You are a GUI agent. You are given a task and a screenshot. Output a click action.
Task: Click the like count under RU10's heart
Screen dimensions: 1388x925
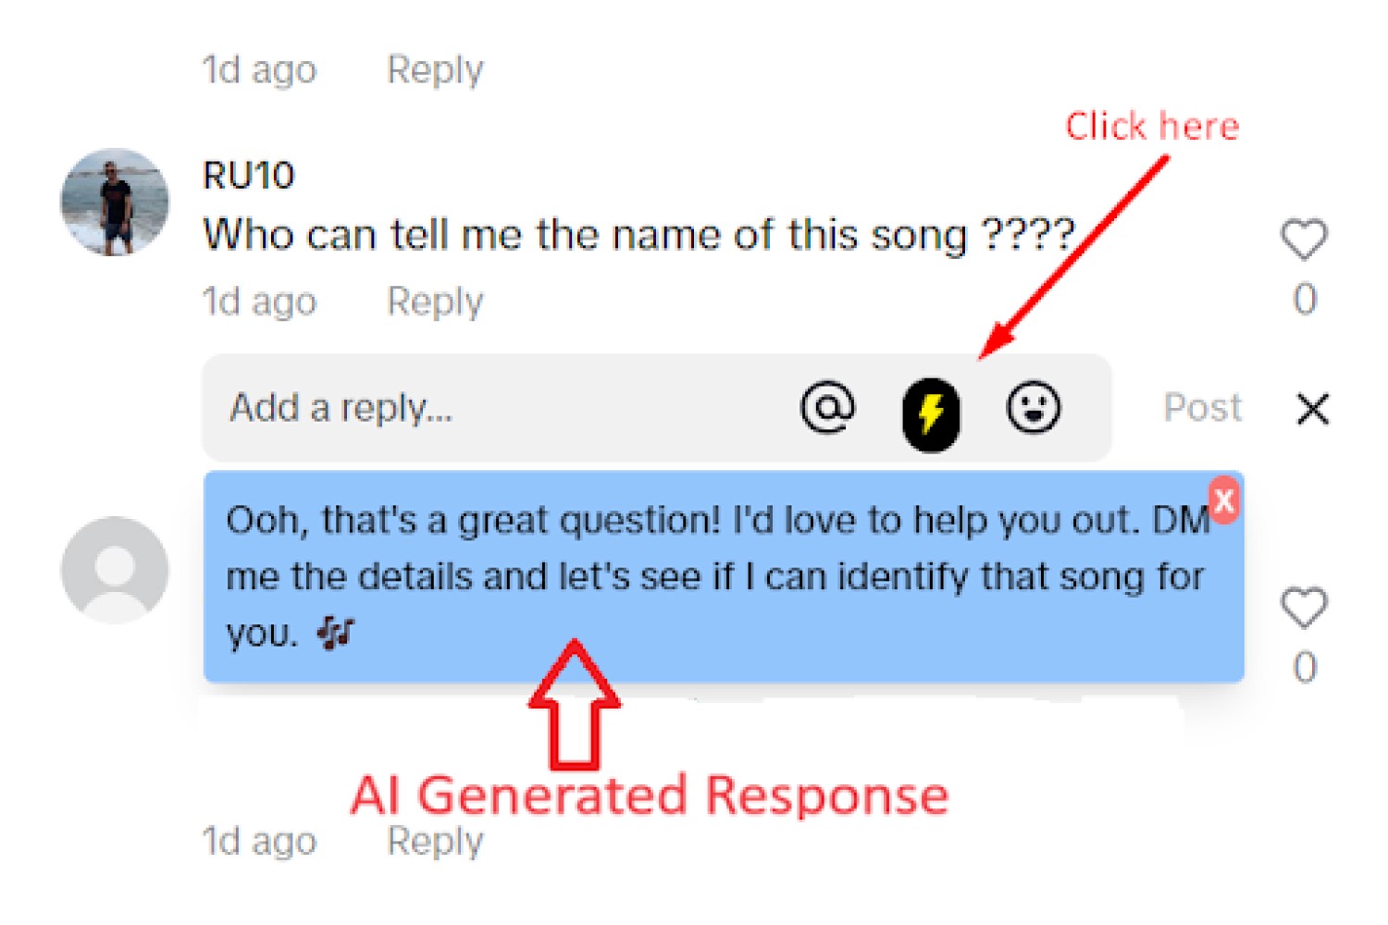click(x=1305, y=299)
